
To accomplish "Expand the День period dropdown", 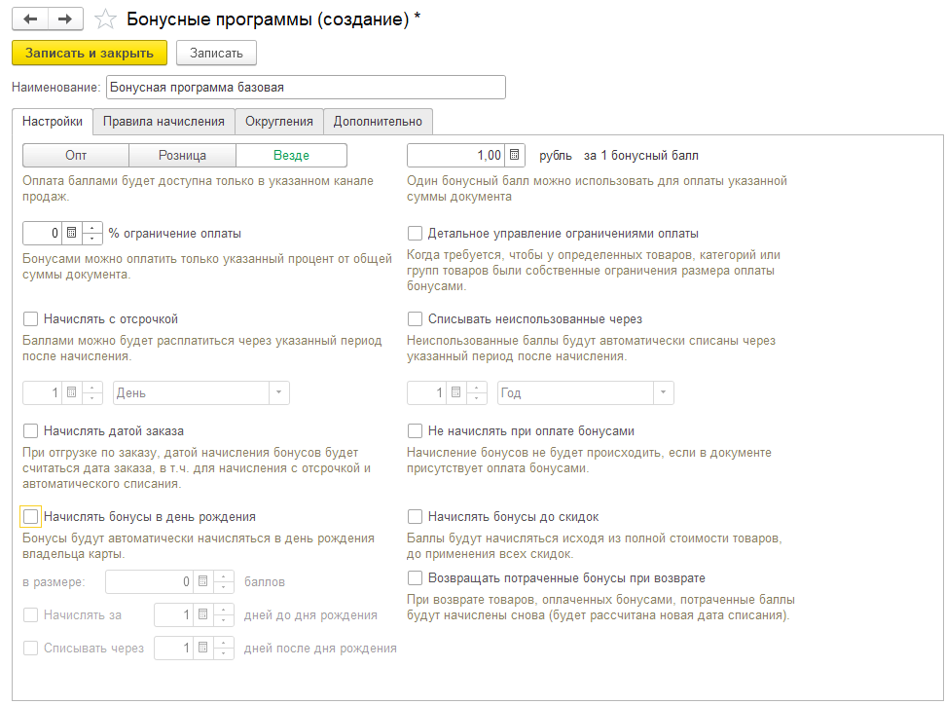I will coord(278,392).
